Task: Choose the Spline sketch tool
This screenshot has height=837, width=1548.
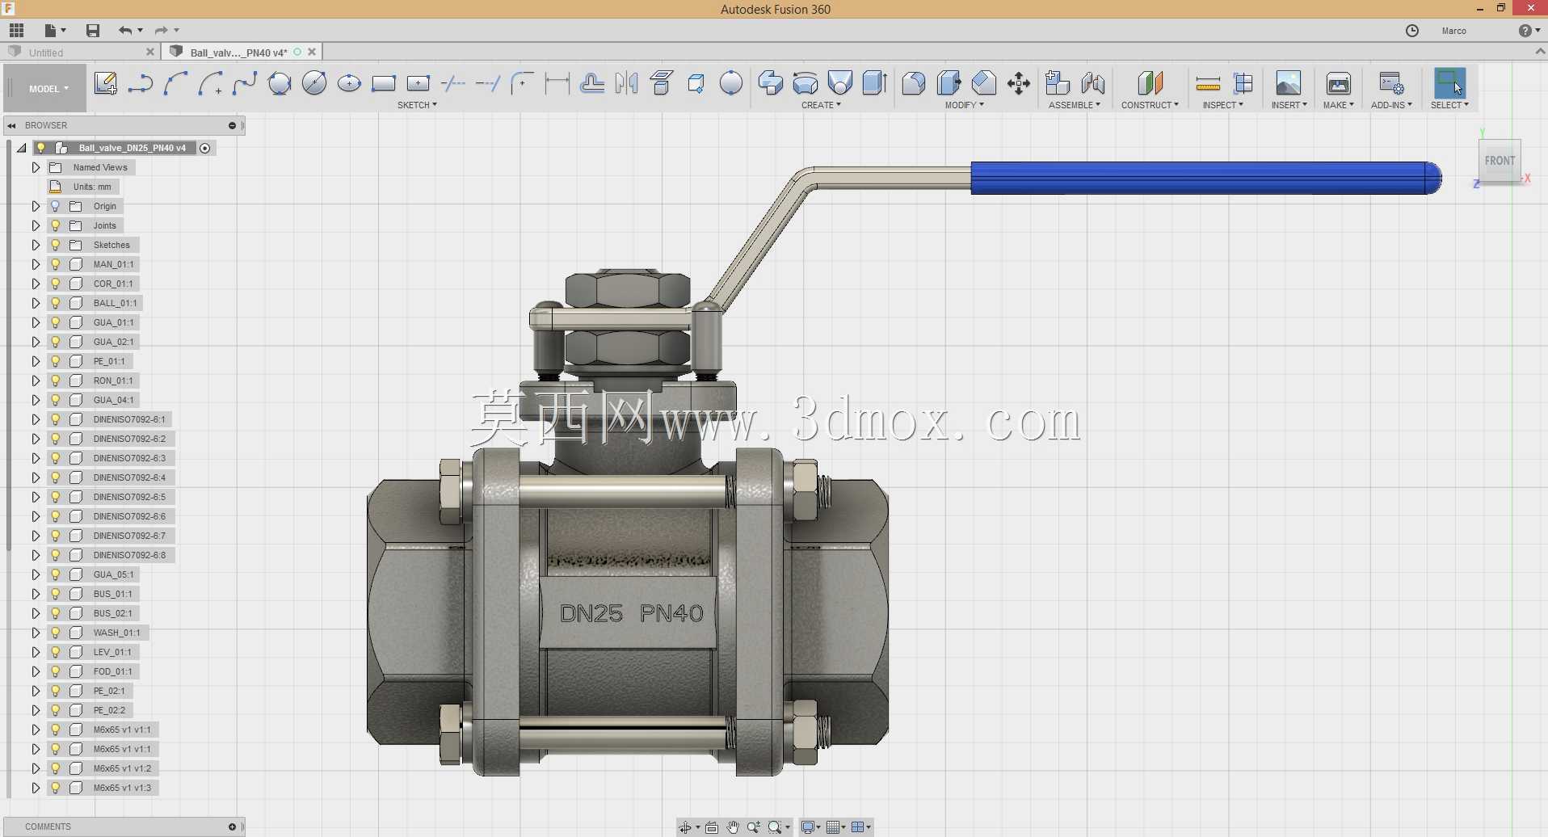Action: coord(245,83)
